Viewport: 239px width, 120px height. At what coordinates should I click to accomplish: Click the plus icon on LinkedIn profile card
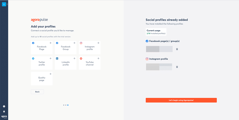click(x=74, y=58)
